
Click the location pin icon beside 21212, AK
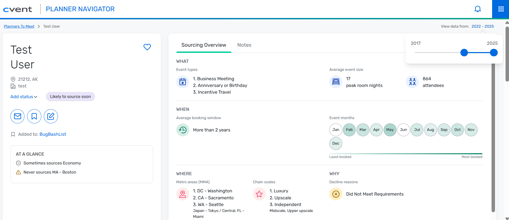point(13,79)
